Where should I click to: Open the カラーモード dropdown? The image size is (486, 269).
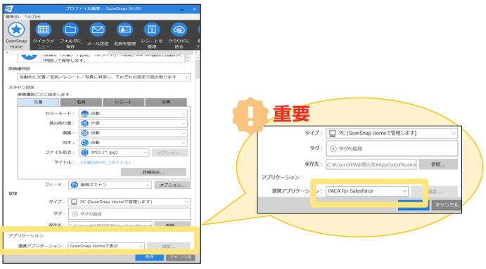[x=133, y=114]
